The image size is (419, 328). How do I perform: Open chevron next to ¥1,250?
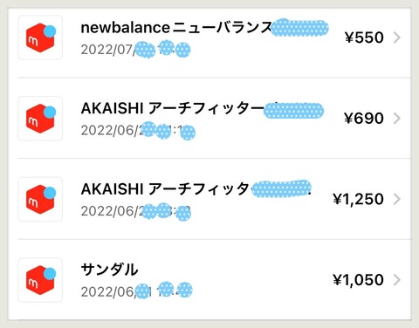point(397,199)
